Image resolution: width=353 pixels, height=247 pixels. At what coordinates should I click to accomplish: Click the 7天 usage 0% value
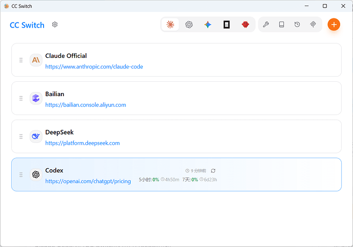coord(194,179)
